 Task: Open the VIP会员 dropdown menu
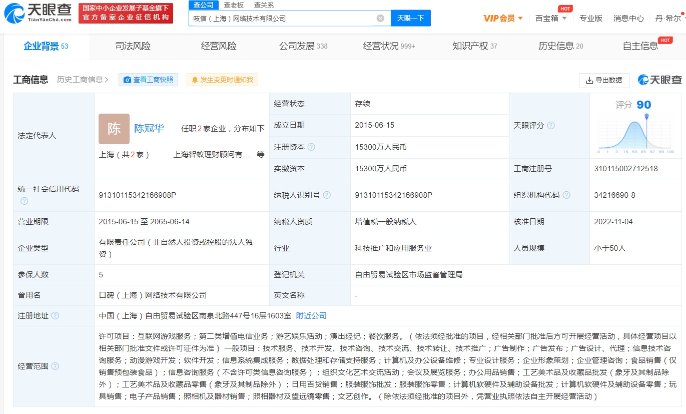503,19
